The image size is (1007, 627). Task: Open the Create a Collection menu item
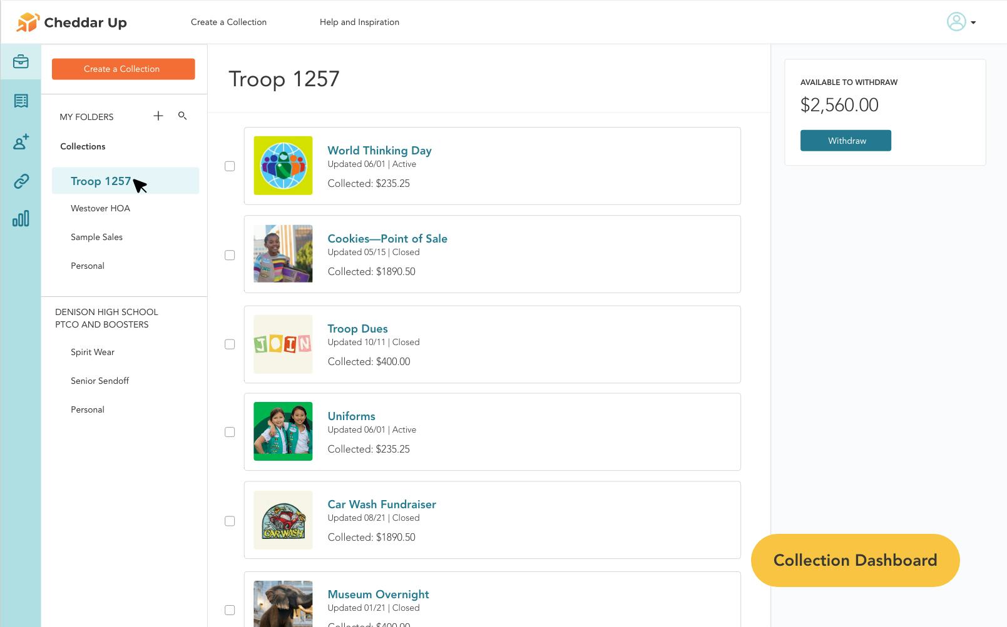pos(229,22)
